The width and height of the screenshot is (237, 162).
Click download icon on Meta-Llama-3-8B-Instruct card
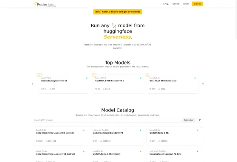47,141
